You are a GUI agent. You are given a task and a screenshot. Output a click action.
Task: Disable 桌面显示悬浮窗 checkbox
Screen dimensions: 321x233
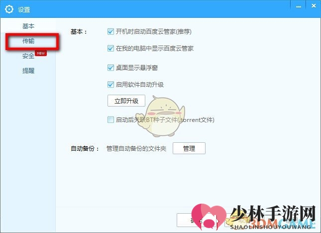[110, 68]
